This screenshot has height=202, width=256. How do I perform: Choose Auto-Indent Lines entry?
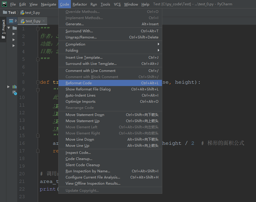(110, 95)
